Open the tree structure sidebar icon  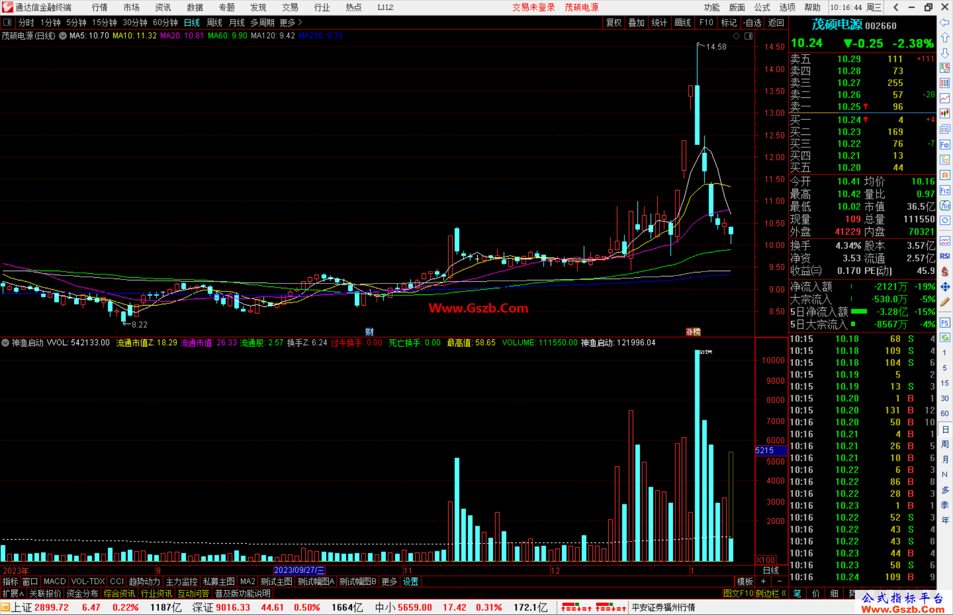(x=945, y=160)
